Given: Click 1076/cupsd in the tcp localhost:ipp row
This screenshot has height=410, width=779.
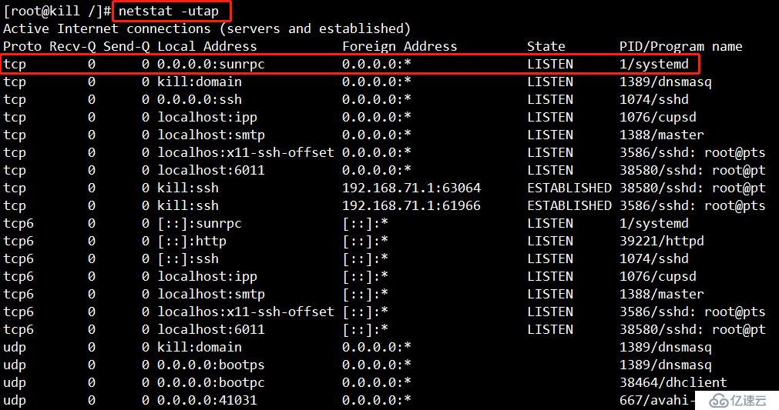Looking at the screenshot, I should [658, 118].
